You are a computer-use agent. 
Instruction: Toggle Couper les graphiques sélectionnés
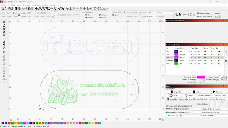[x=167, y=106]
